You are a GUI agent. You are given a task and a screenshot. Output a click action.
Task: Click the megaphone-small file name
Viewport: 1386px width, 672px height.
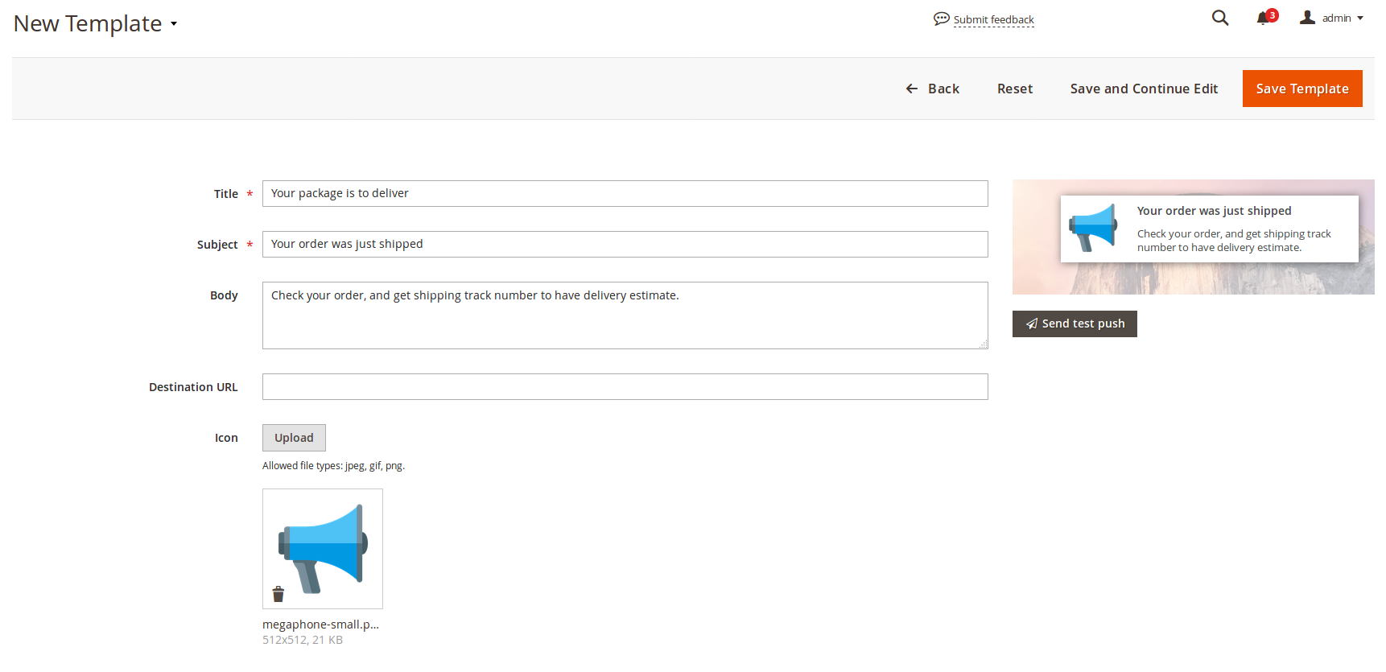click(x=320, y=625)
